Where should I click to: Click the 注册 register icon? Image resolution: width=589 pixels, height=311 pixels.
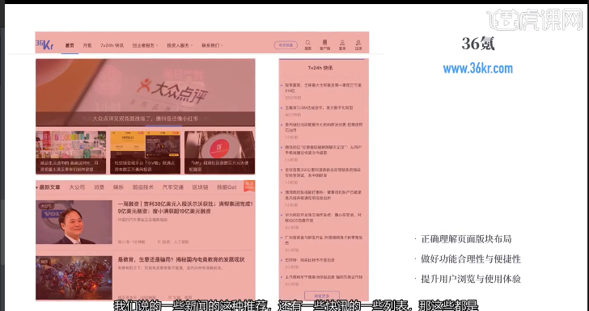(x=358, y=45)
